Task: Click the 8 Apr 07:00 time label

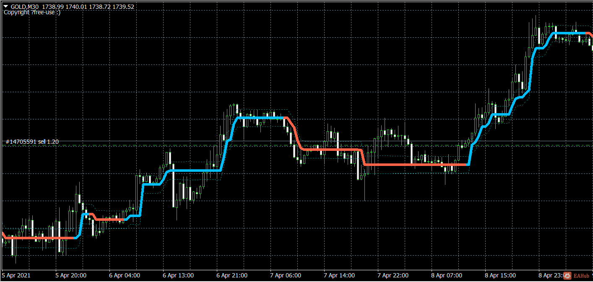Action: (x=447, y=275)
